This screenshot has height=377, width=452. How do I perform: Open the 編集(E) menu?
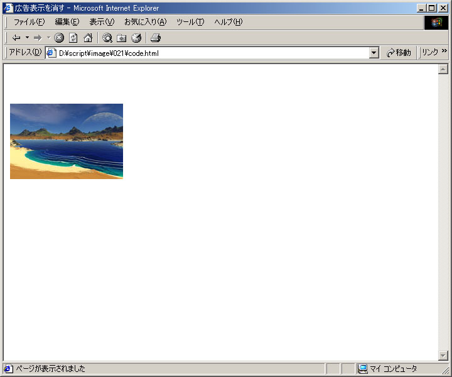67,22
